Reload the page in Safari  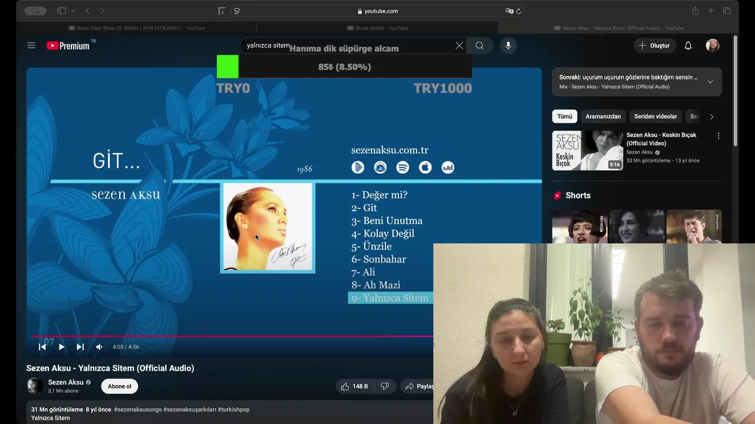click(518, 11)
